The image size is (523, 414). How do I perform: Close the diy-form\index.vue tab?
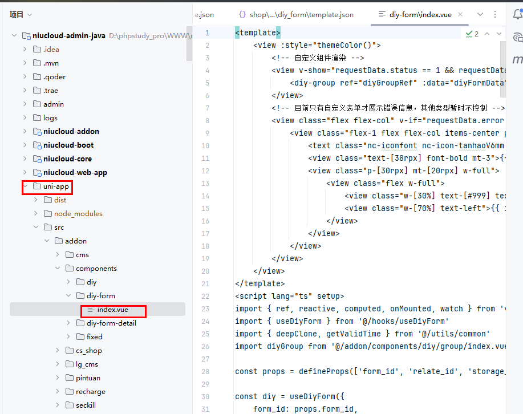tap(460, 14)
